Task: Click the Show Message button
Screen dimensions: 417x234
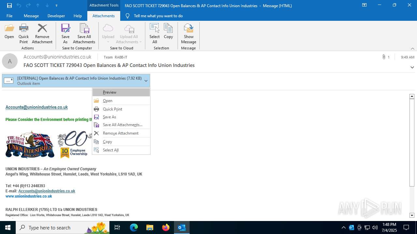Action: coord(189,34)
